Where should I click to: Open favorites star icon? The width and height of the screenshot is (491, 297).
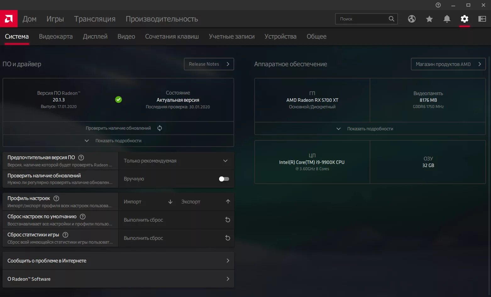tap(429, 19)
